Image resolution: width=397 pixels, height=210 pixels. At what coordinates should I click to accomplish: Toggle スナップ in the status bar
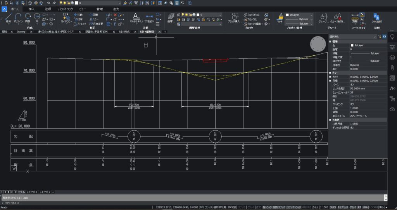tap(242, 207)
